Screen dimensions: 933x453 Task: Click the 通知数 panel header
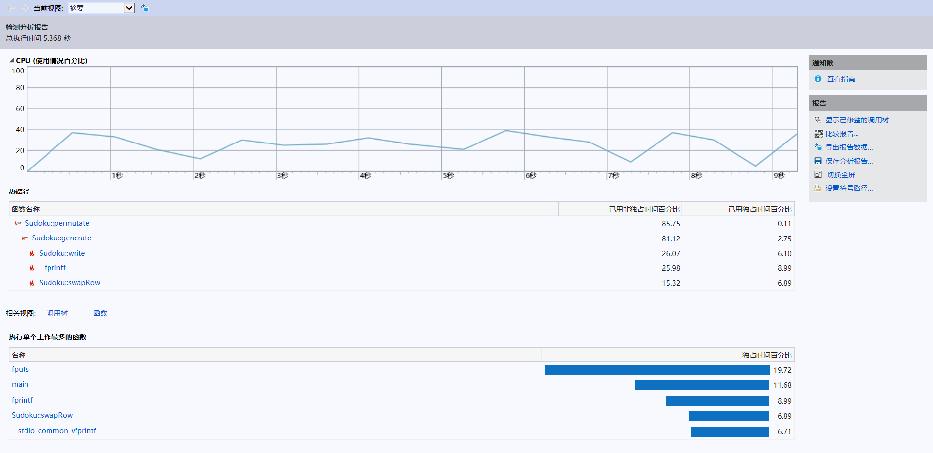[x=868, y=62]
